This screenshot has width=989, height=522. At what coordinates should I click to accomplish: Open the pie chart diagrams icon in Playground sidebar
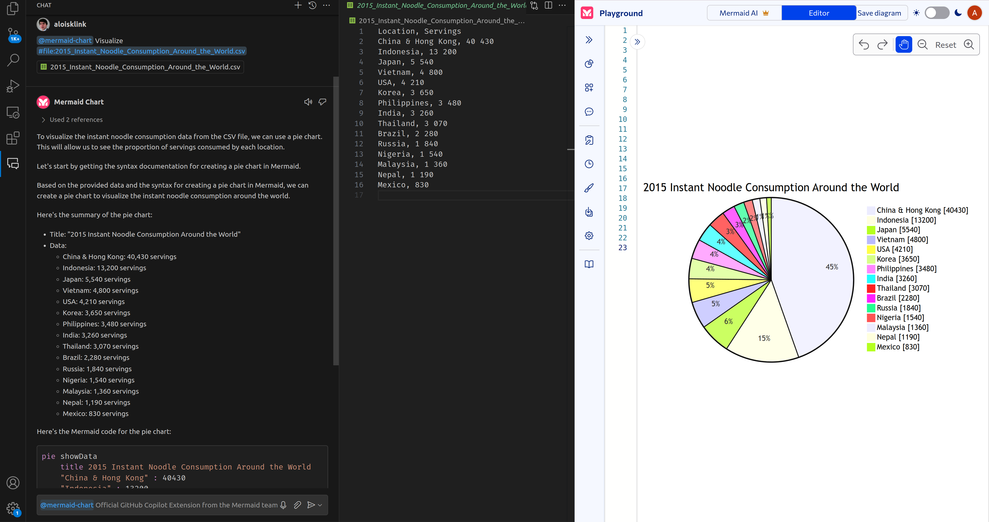tap(589, 64)
